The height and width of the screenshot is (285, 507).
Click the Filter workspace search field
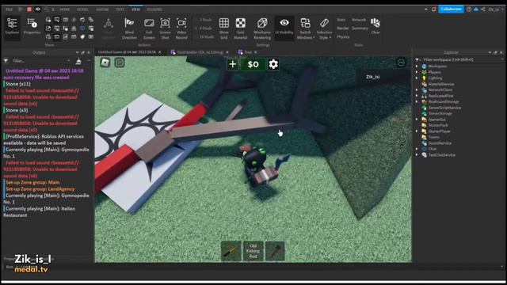pos(463,60)
